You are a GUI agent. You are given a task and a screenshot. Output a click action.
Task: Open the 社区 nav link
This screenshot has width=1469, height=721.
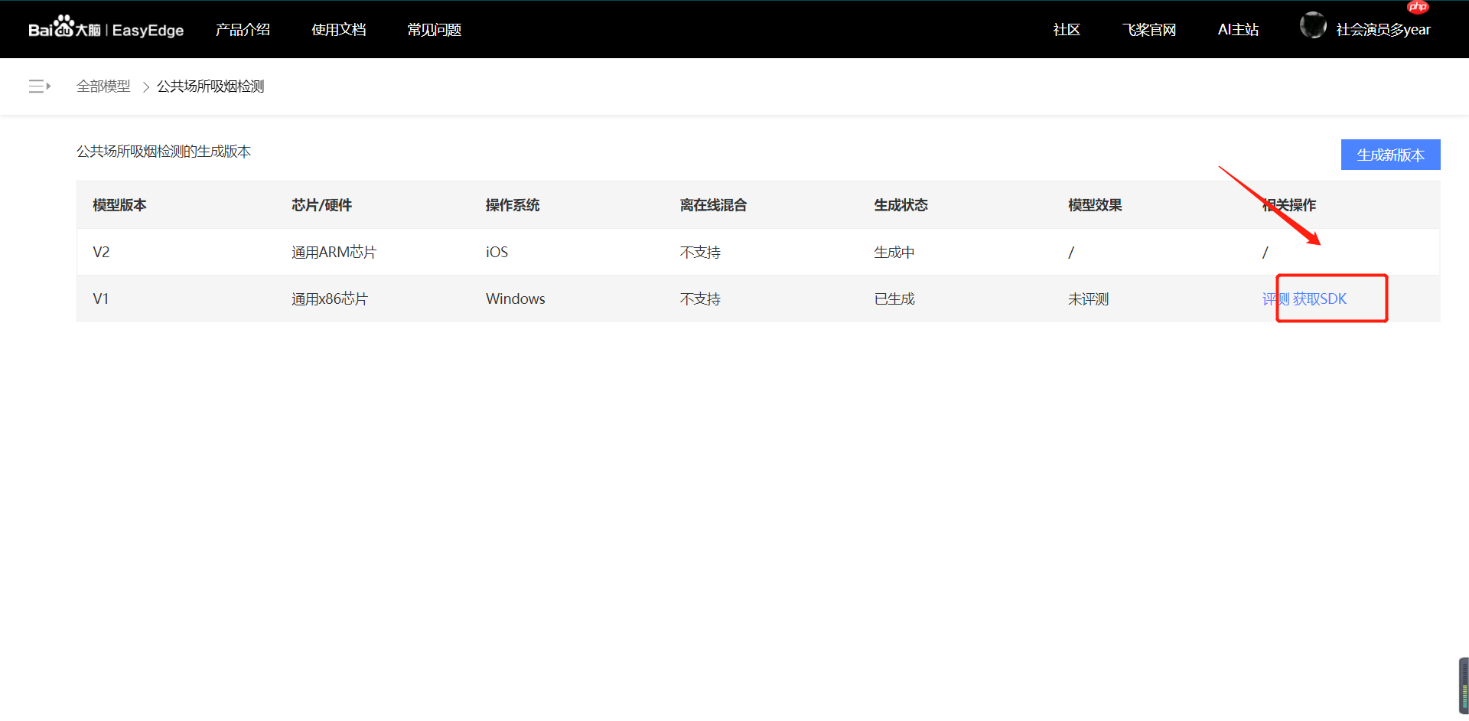pyautogui.click(x=1066, y=30)
